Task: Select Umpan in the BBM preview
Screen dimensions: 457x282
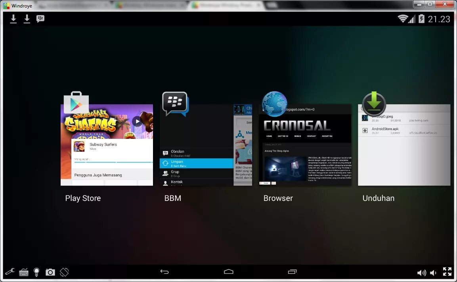Action: coord(197,163)
